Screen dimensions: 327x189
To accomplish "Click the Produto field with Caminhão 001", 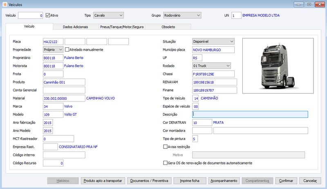I will (64, 82).
